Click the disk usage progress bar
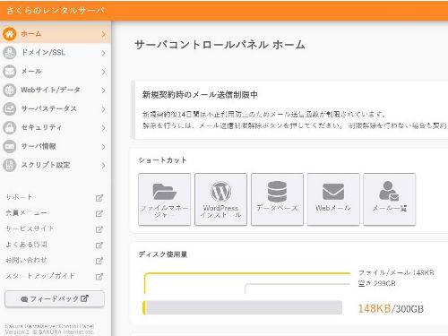 click(x=243, y=307)
